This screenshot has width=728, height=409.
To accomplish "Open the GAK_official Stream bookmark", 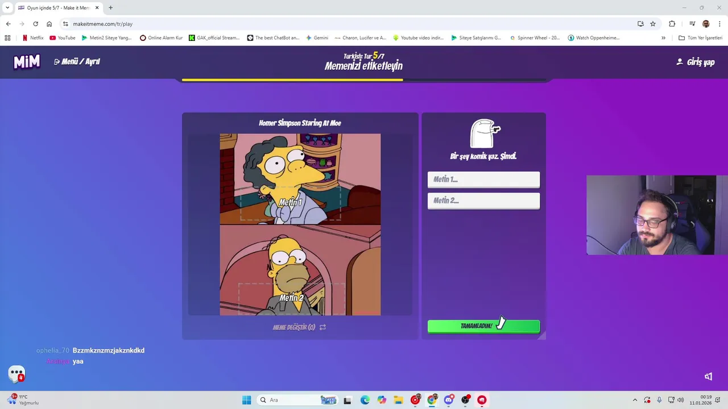I will [214, 38].
